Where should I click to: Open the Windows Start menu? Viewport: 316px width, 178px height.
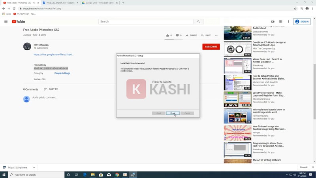click(4, 174)
